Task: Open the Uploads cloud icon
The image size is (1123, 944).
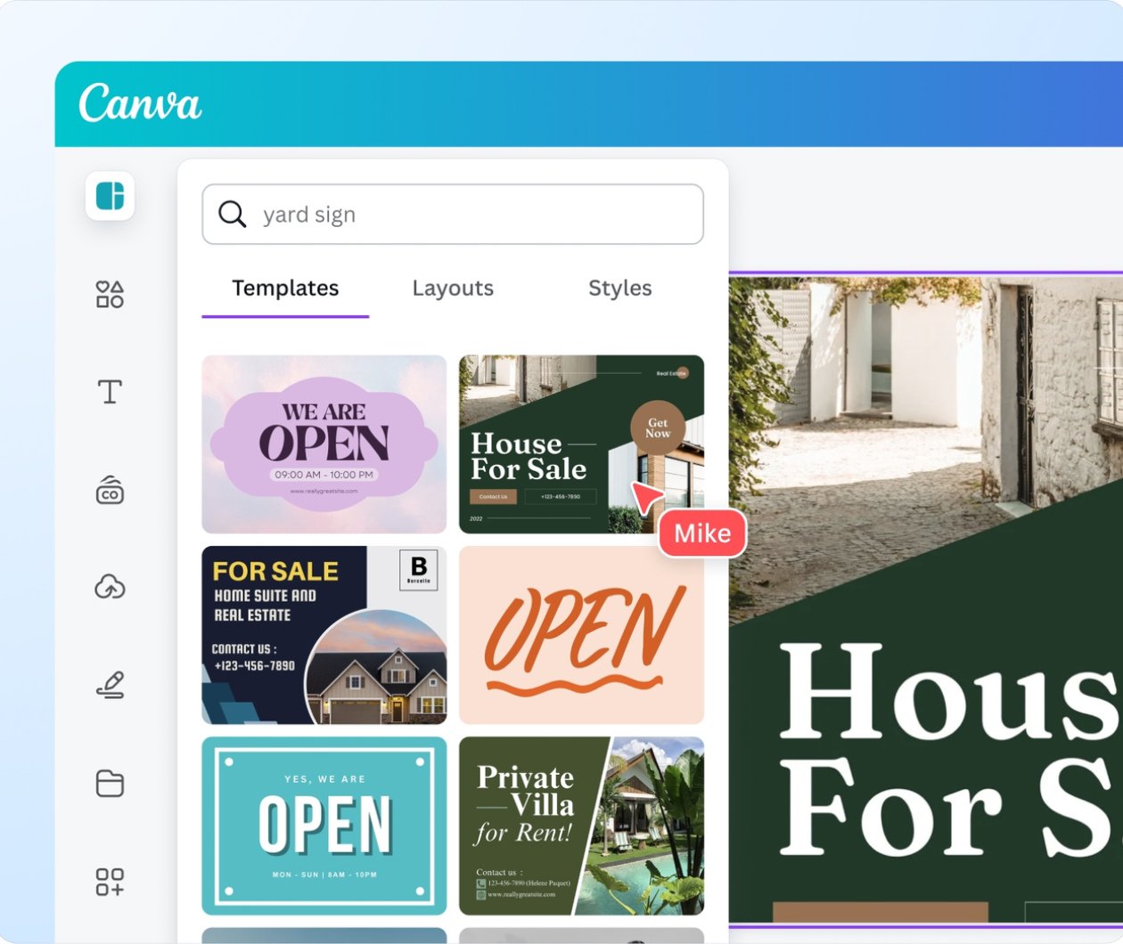Action: click(x=110, y=588)
